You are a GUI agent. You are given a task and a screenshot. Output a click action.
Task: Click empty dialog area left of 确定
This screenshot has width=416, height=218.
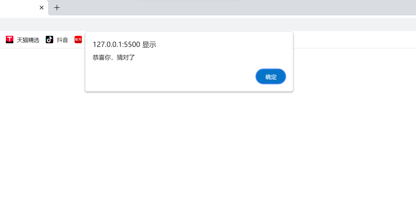point(170,77)
